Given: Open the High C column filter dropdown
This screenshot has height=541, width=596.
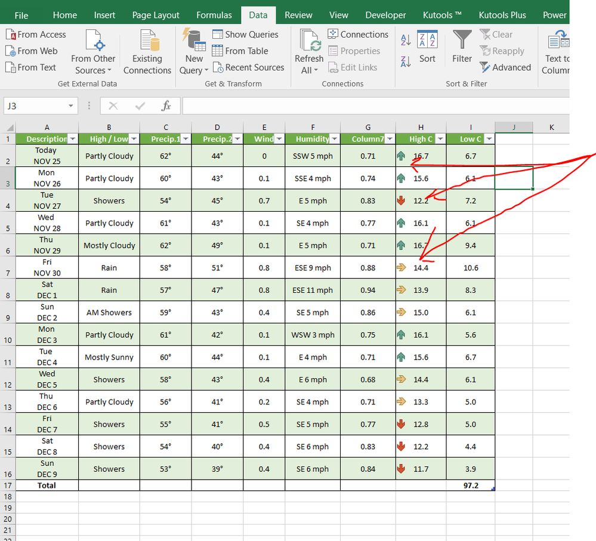Looking at the screenshot, I should (440, 139).
